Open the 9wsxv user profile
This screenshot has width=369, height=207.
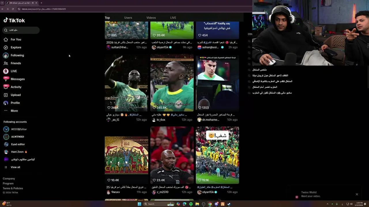point(113,192)
